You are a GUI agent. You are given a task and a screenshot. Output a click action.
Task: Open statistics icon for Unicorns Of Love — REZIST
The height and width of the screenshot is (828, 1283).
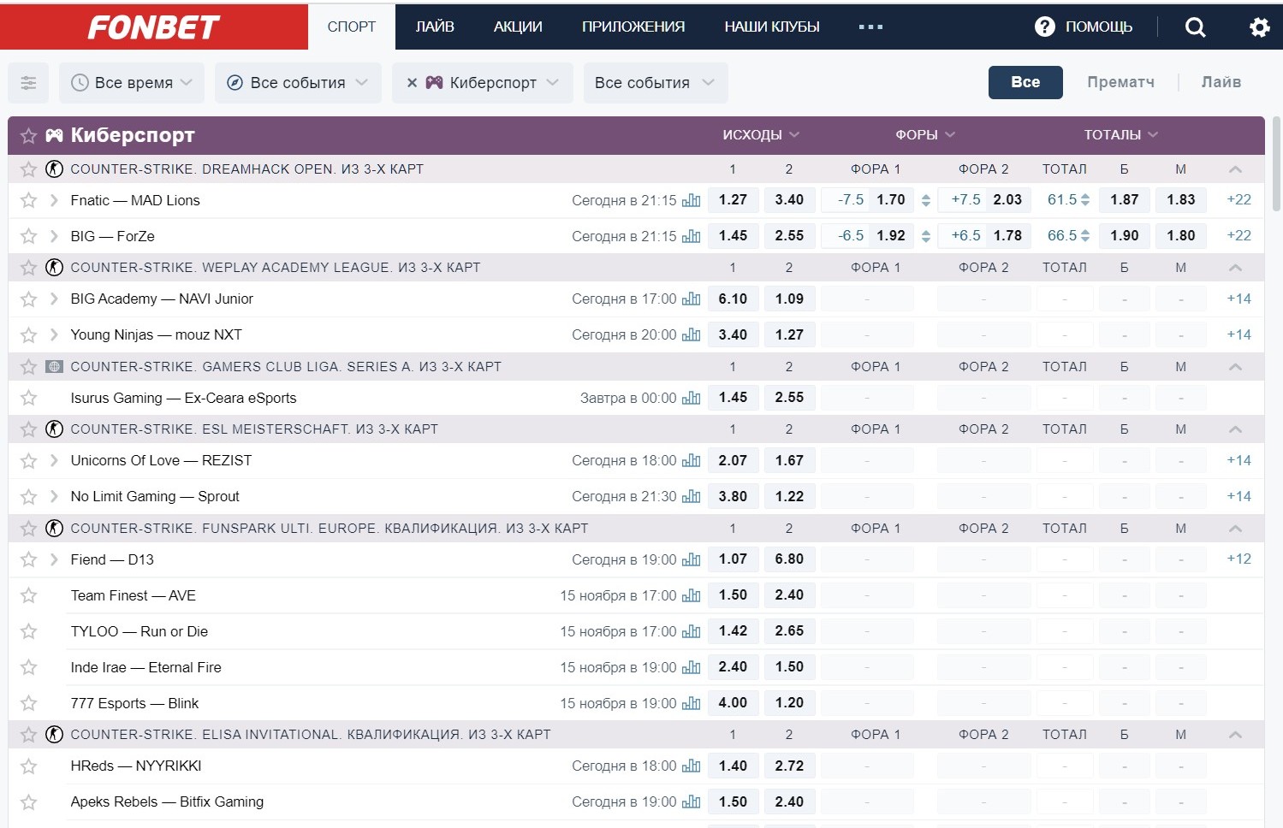point(692,460)
